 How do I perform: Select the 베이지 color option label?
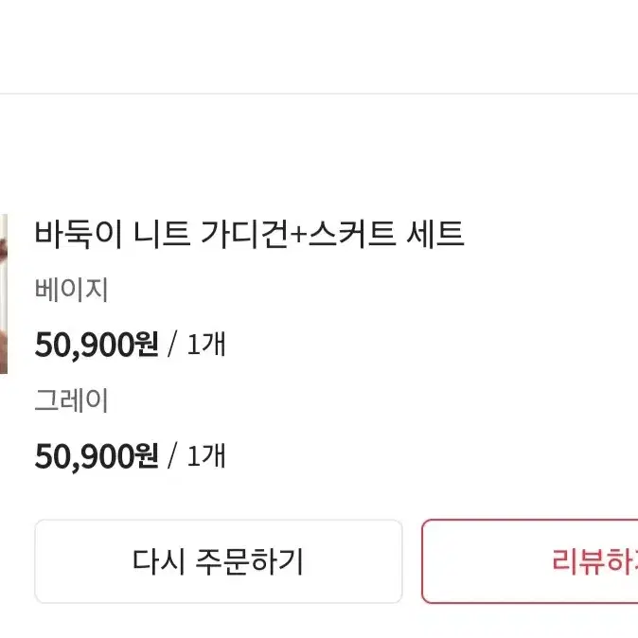tap(72, 290)
